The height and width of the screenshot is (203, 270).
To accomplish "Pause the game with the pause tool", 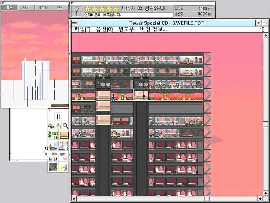I will [x=58, y=117].
